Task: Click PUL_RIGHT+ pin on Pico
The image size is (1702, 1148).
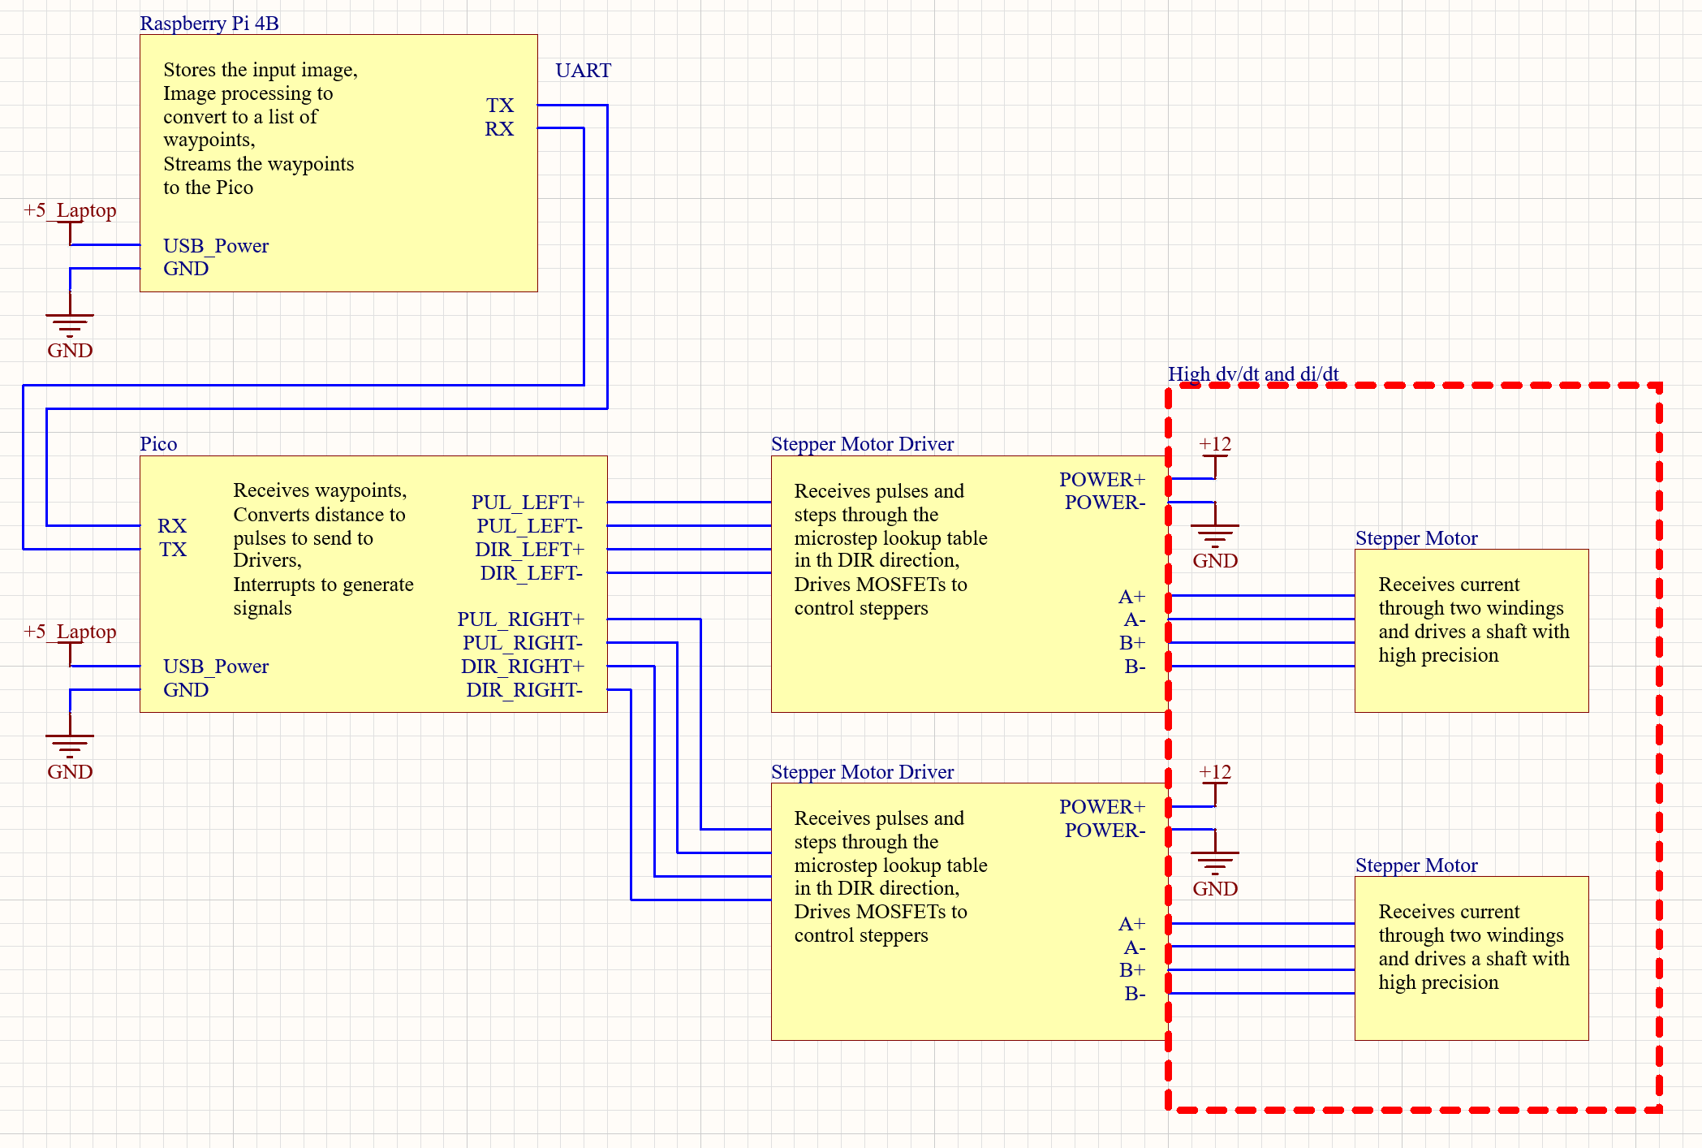Action: click(x=520, y=619)
